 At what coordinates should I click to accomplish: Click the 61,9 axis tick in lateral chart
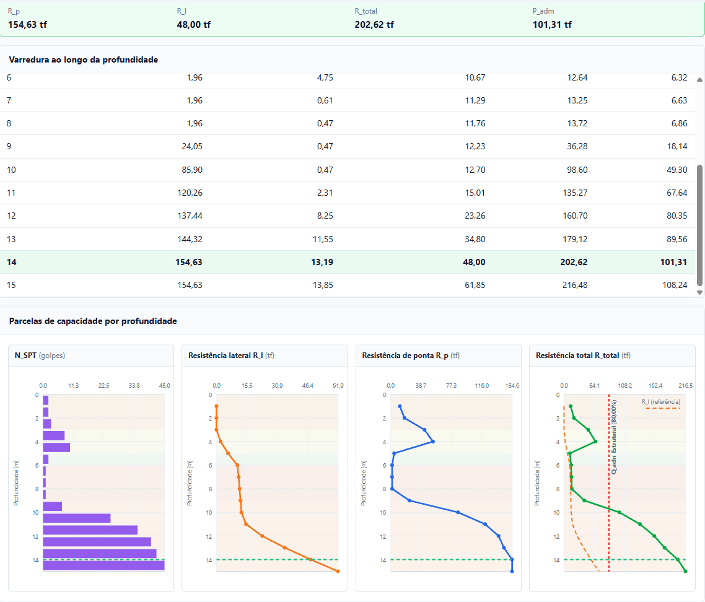[x=338, y=386]
